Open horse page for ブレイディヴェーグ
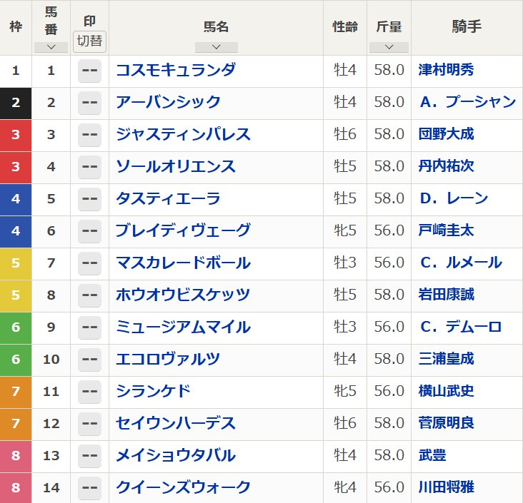The image size is (523, 503). (x=184, y=230)
